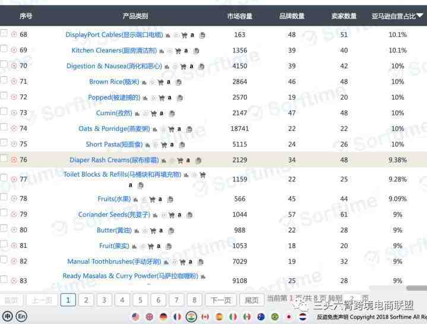The width and height of the screenshot is (427, 324).
Task: Expand row 71 details circle icon
Action: click(14, 81)
